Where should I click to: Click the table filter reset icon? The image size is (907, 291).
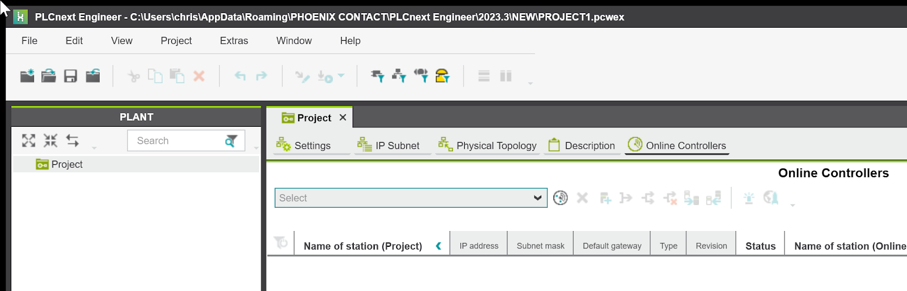[x=281, y=242]
